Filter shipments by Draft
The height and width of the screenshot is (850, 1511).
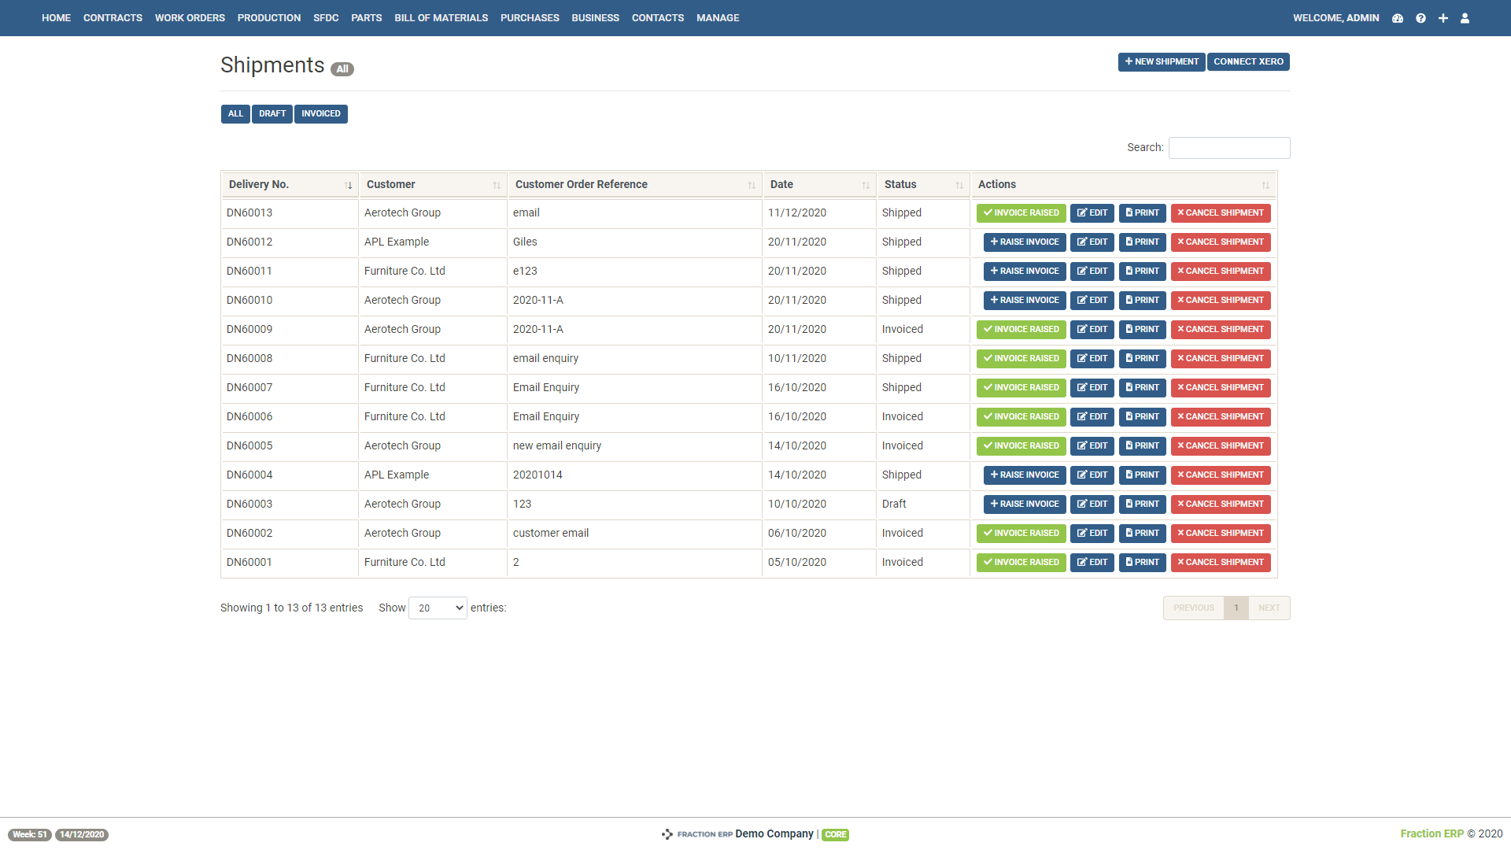(x=272, y=114)
